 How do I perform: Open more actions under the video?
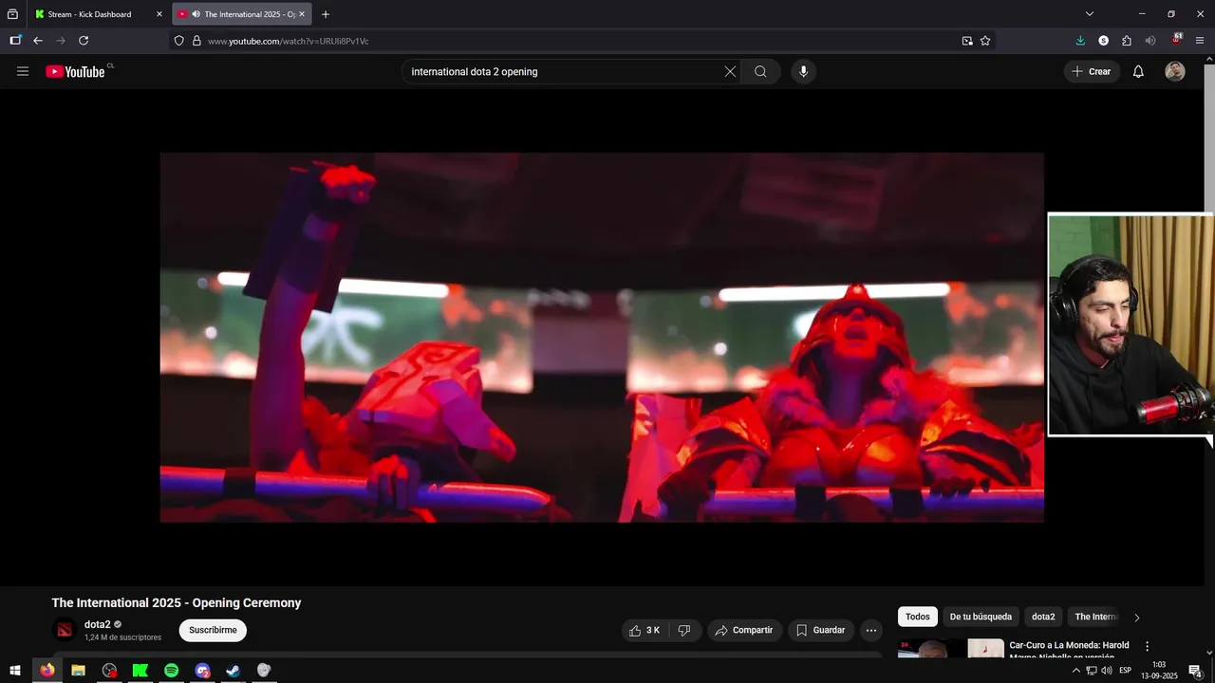(871, 630)
